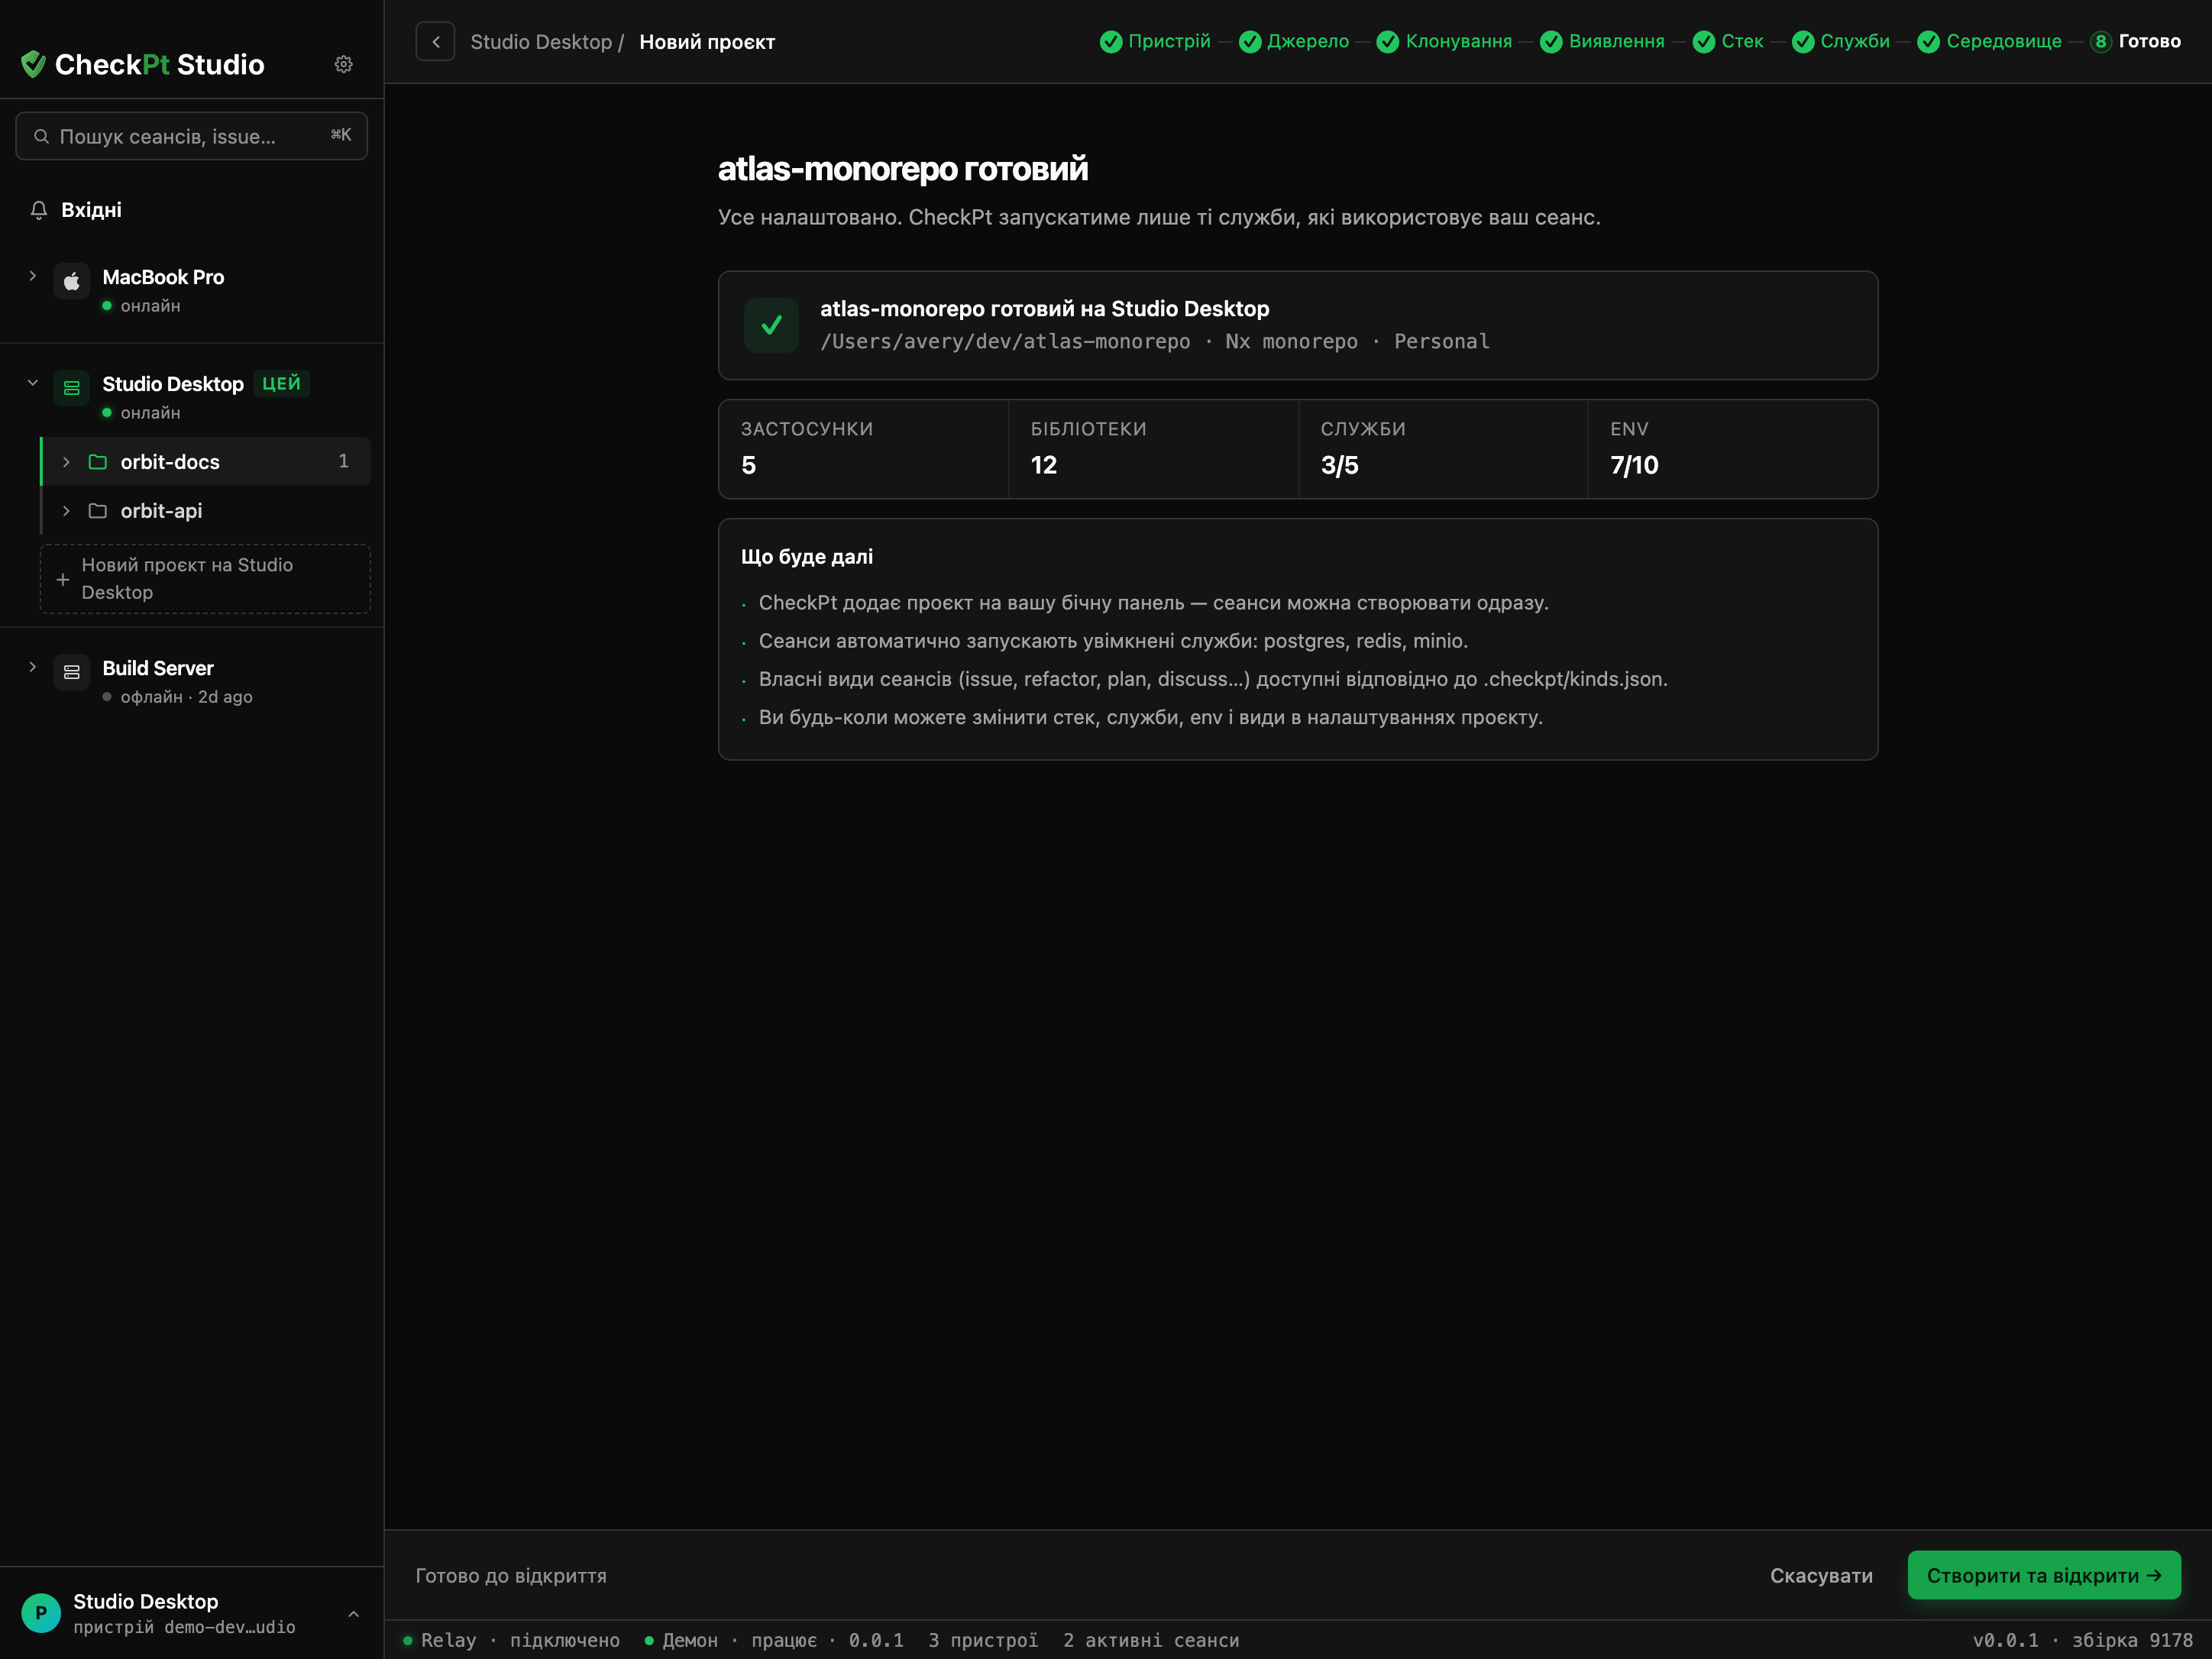Open settings gear next to CheckPt Studio
2212x1659 pixels.
pyautogui.click(x=343, y=64)
